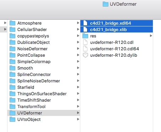The width and height of the screenshot is (161, 132).
Task: Select the highlighted UVDeformer folder row
Action: 44,113
